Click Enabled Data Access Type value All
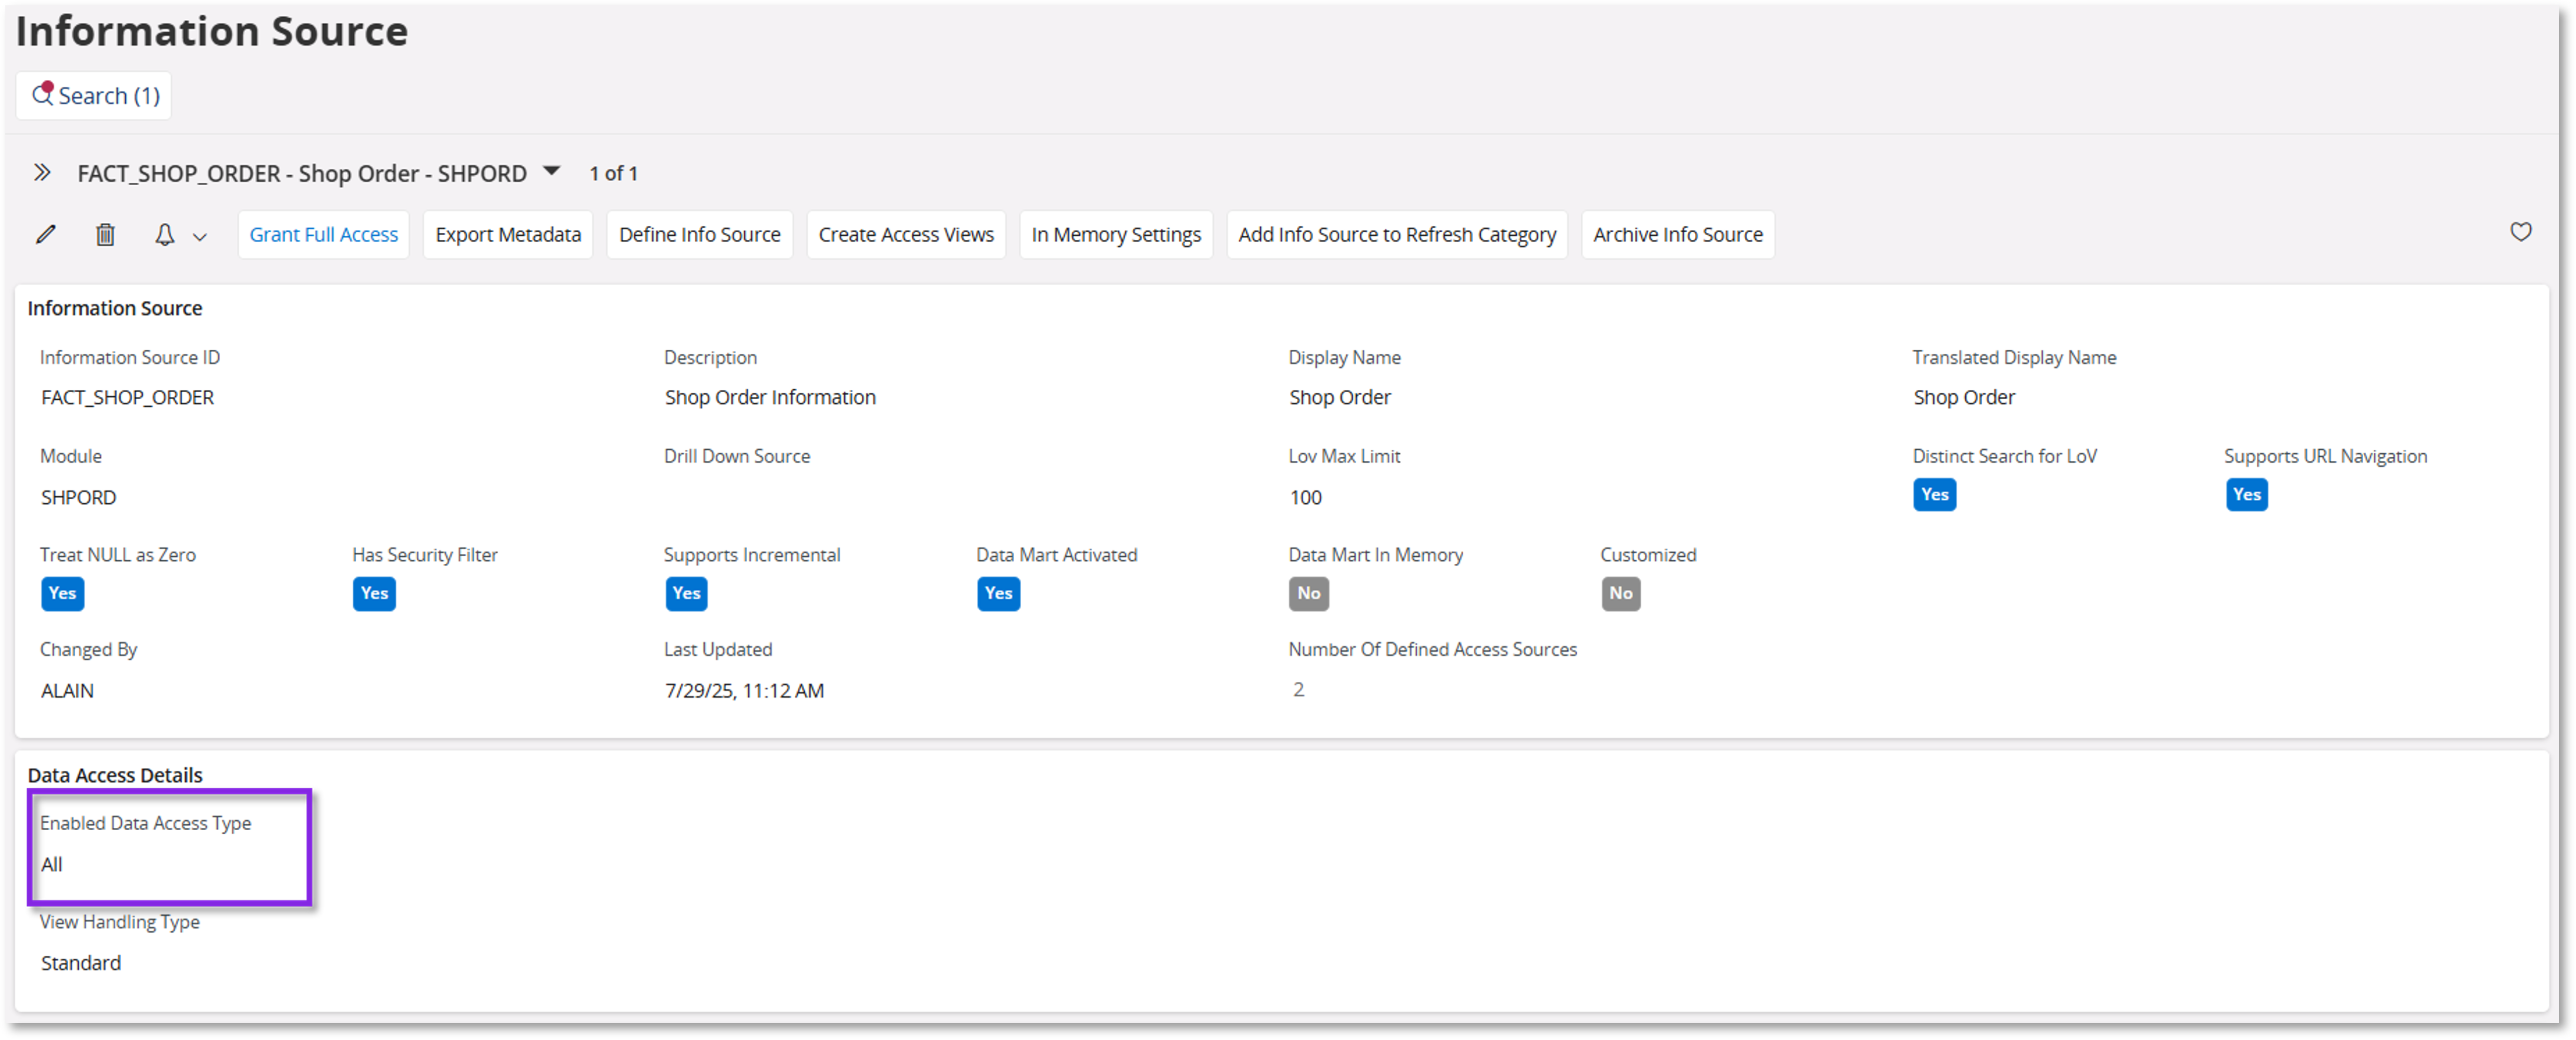The width and height of the screenshot is (2576, 1040). (52, 865)
